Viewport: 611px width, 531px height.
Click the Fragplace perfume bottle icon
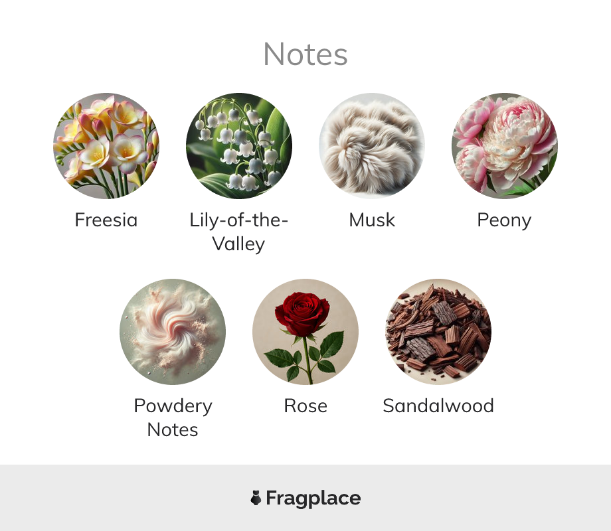256,498
